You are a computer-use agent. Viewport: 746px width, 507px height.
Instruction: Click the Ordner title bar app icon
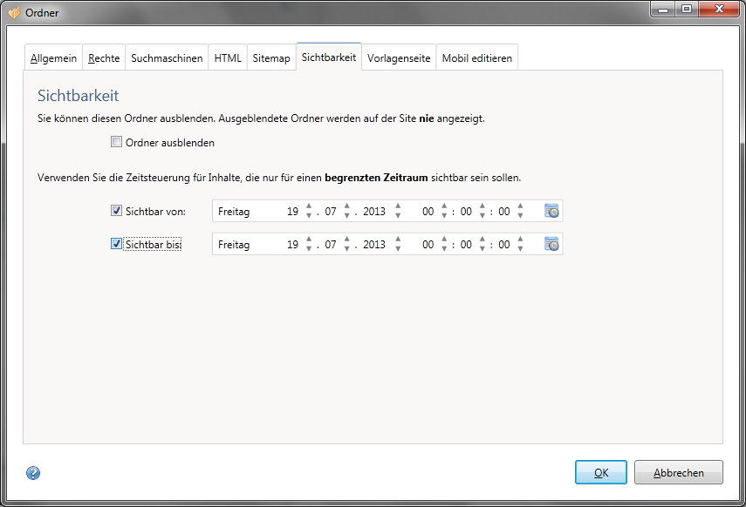point(14,13)
